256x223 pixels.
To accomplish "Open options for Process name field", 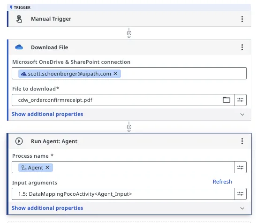I will click(241, 167).
